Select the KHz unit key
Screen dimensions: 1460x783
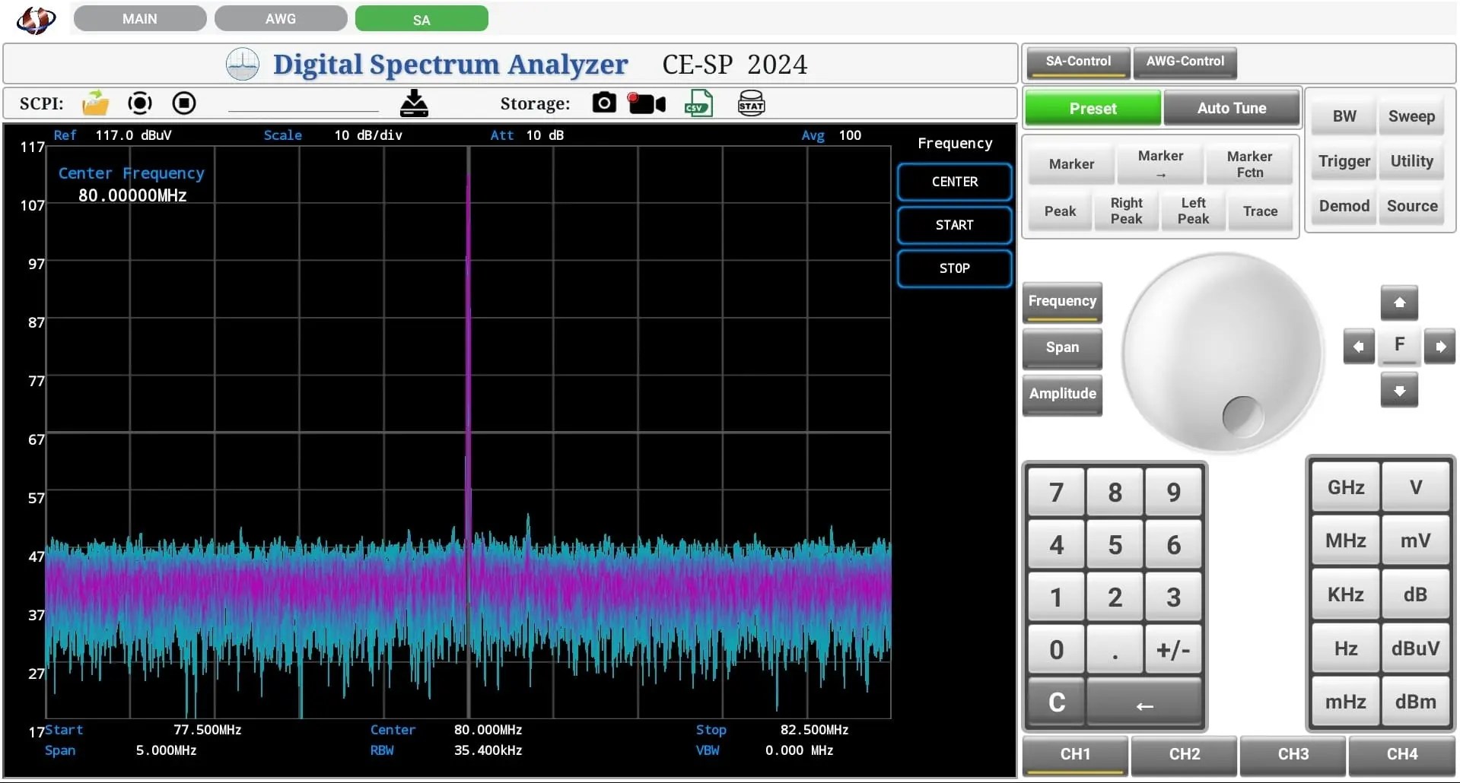tap(1345, 594)
